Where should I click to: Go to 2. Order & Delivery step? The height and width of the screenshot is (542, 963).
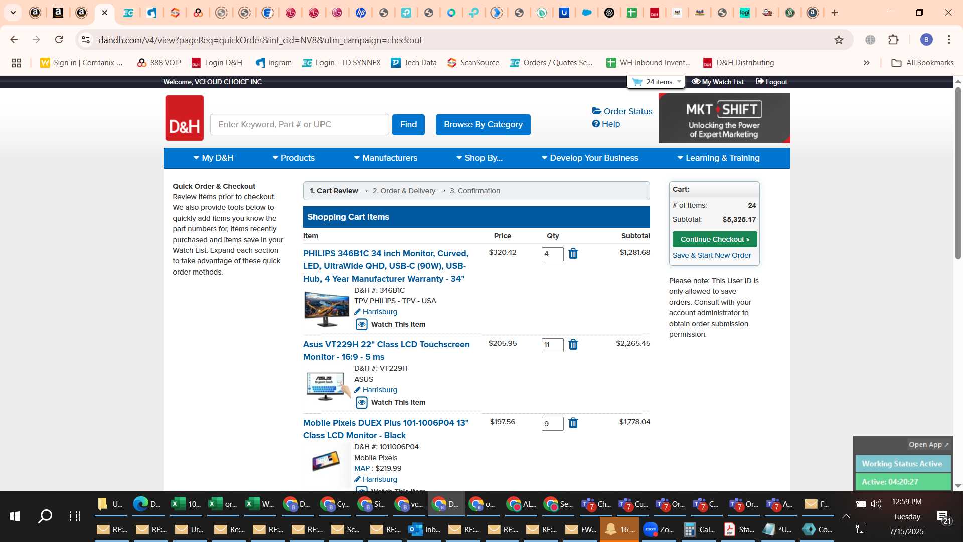(404, 191)
